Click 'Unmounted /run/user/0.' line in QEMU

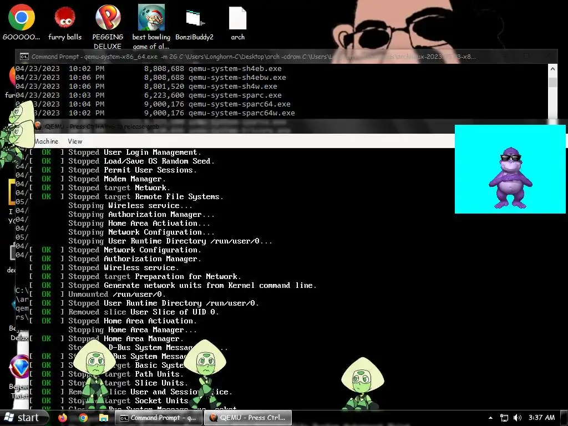click(98, 294)
